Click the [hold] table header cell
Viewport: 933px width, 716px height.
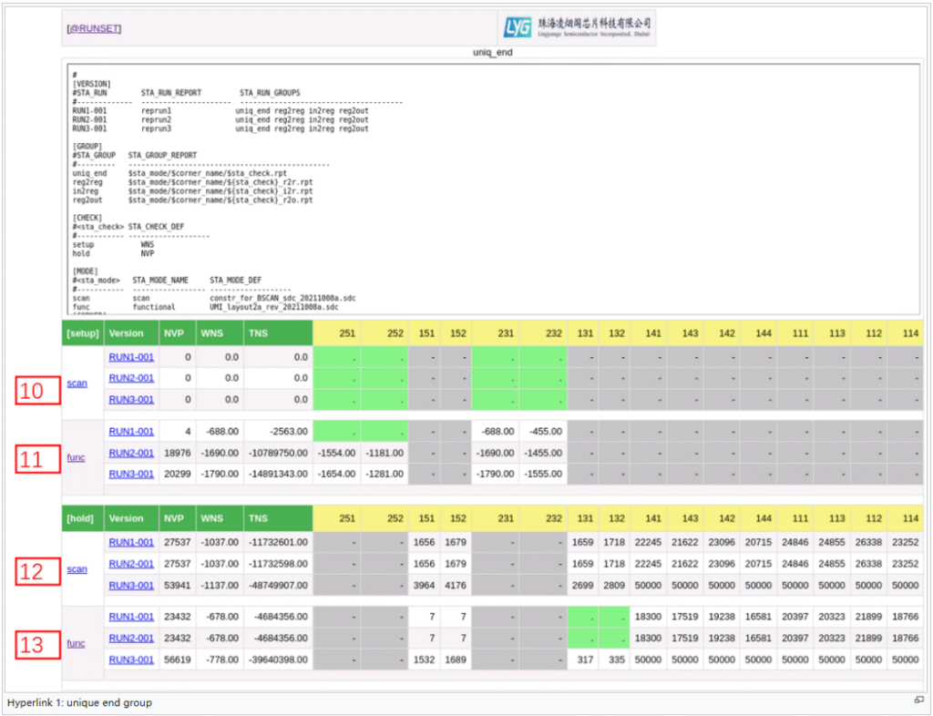[x=82, y=518]
